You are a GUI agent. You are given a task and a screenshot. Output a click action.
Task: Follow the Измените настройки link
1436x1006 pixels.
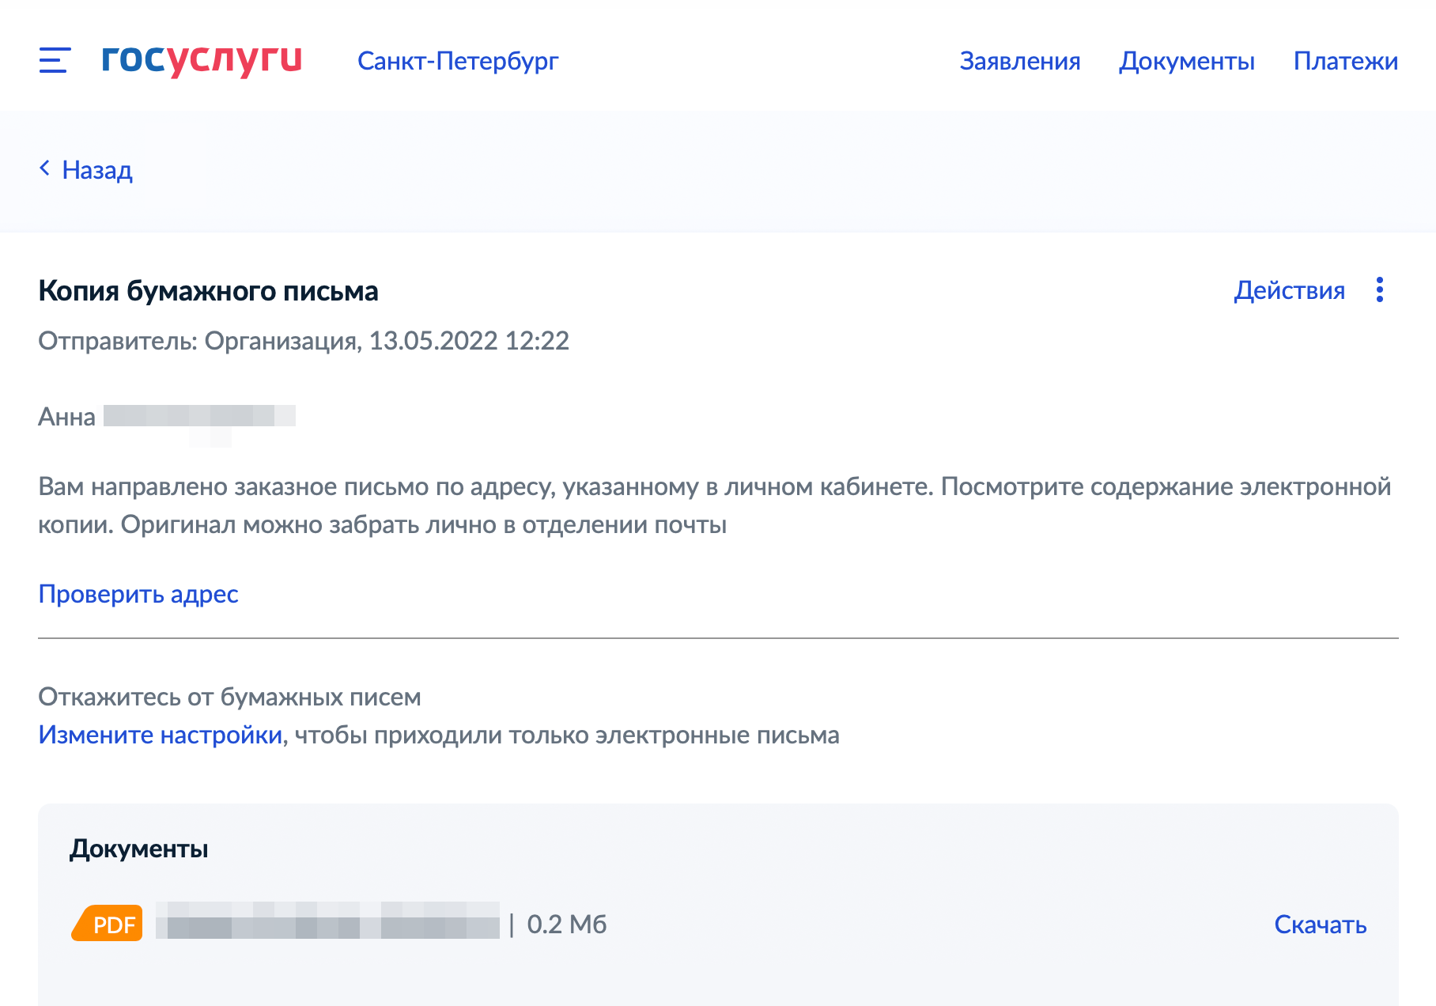pos(161,735)
